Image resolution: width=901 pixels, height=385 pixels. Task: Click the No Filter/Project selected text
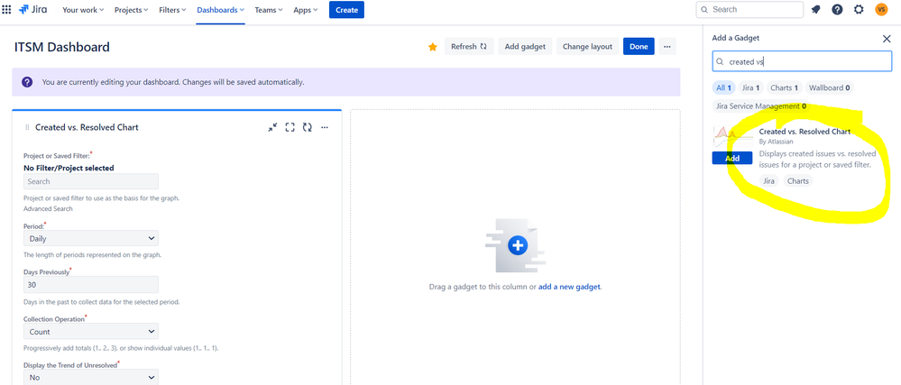tap(69, 168)
